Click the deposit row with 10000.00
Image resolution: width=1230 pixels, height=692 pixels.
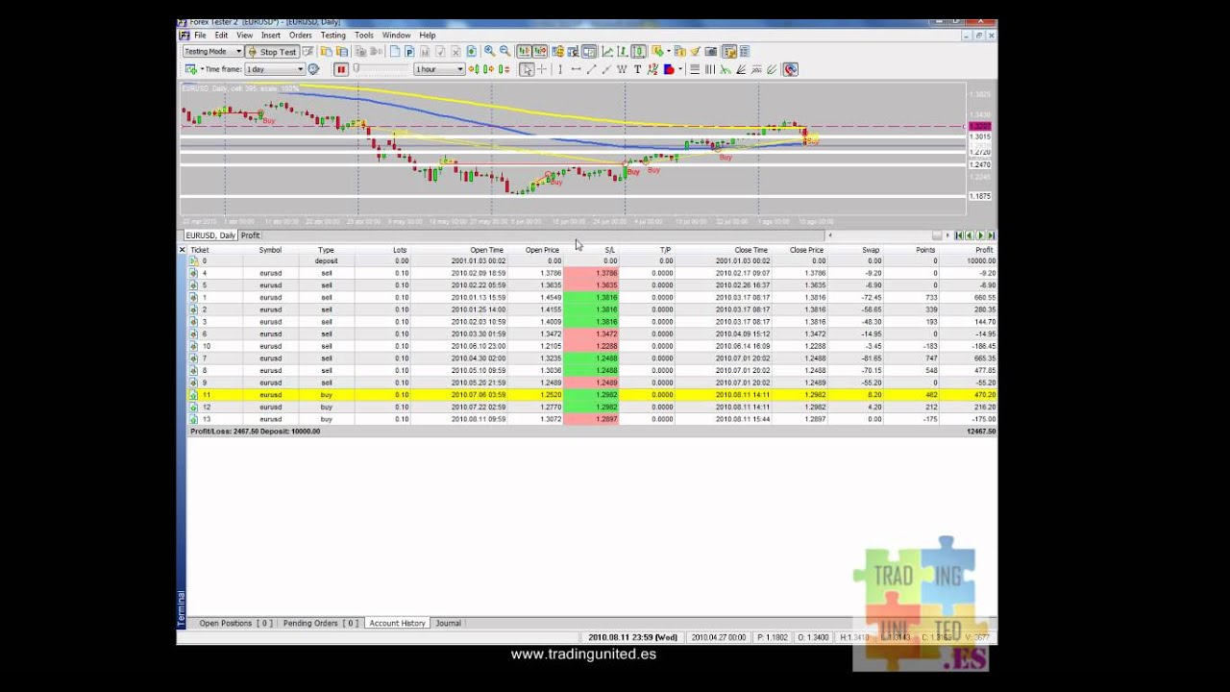pyautogui.click(x=592, y=260)
